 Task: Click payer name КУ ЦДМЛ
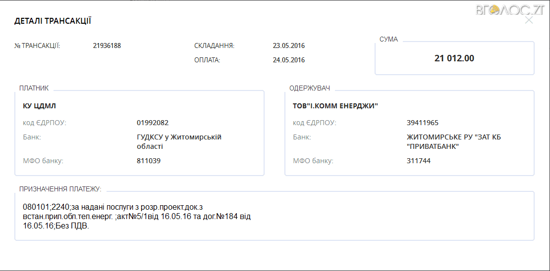tap(42, 106)
